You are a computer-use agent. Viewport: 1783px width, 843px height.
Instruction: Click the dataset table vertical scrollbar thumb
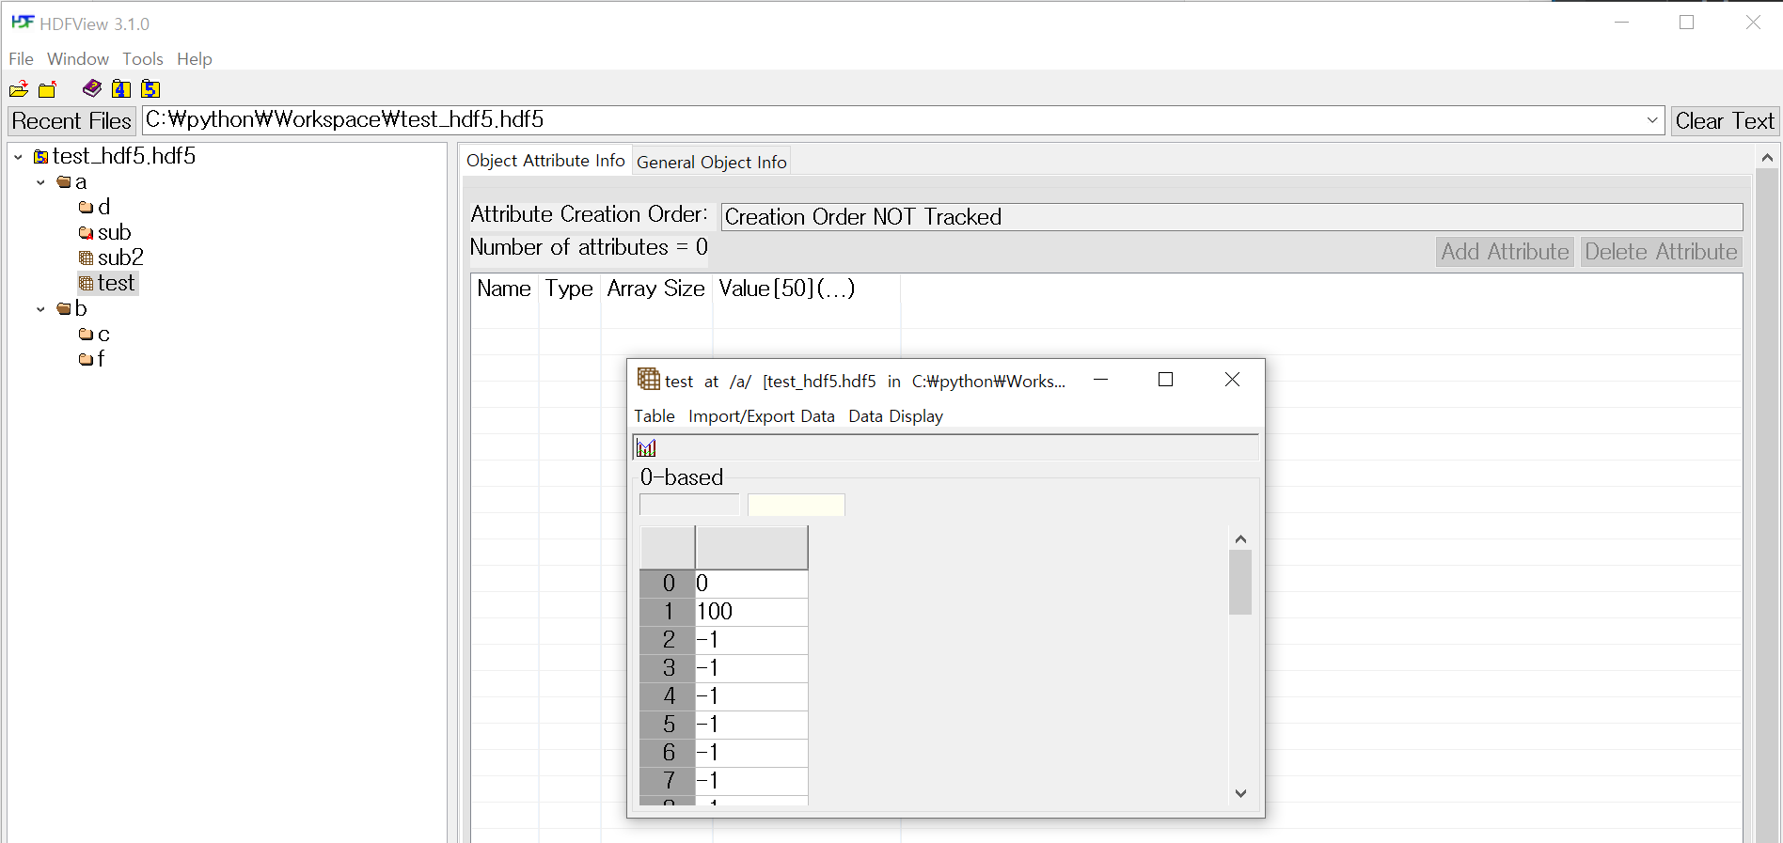1240,582
